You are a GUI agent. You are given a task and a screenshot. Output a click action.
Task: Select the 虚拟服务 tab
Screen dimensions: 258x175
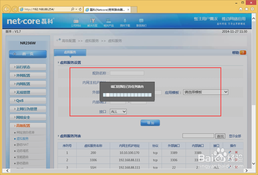click(70, 52)
